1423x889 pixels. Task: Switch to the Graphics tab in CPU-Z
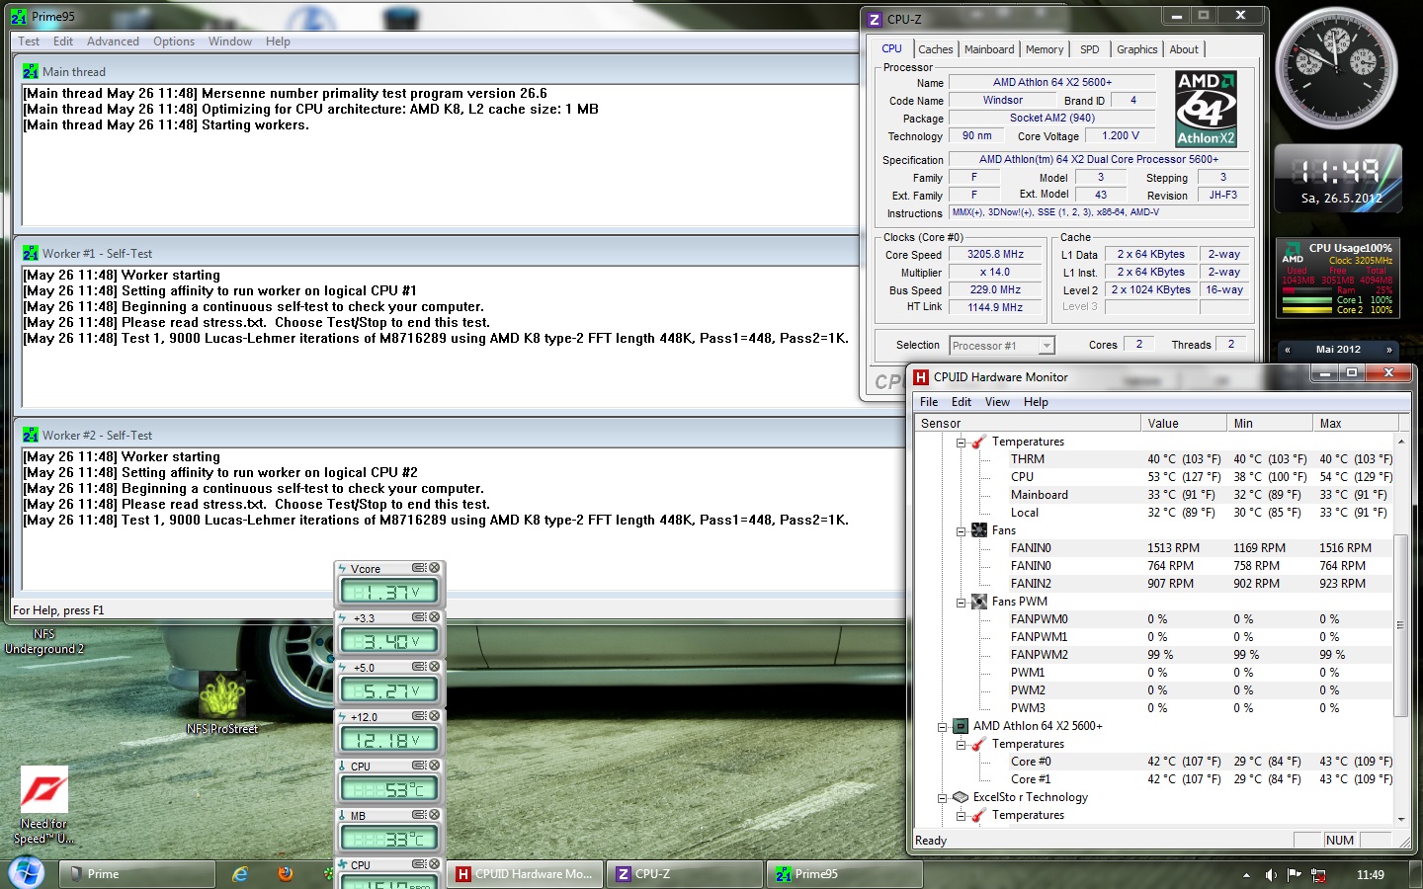pyautogui.click(x=1136, y=49)
